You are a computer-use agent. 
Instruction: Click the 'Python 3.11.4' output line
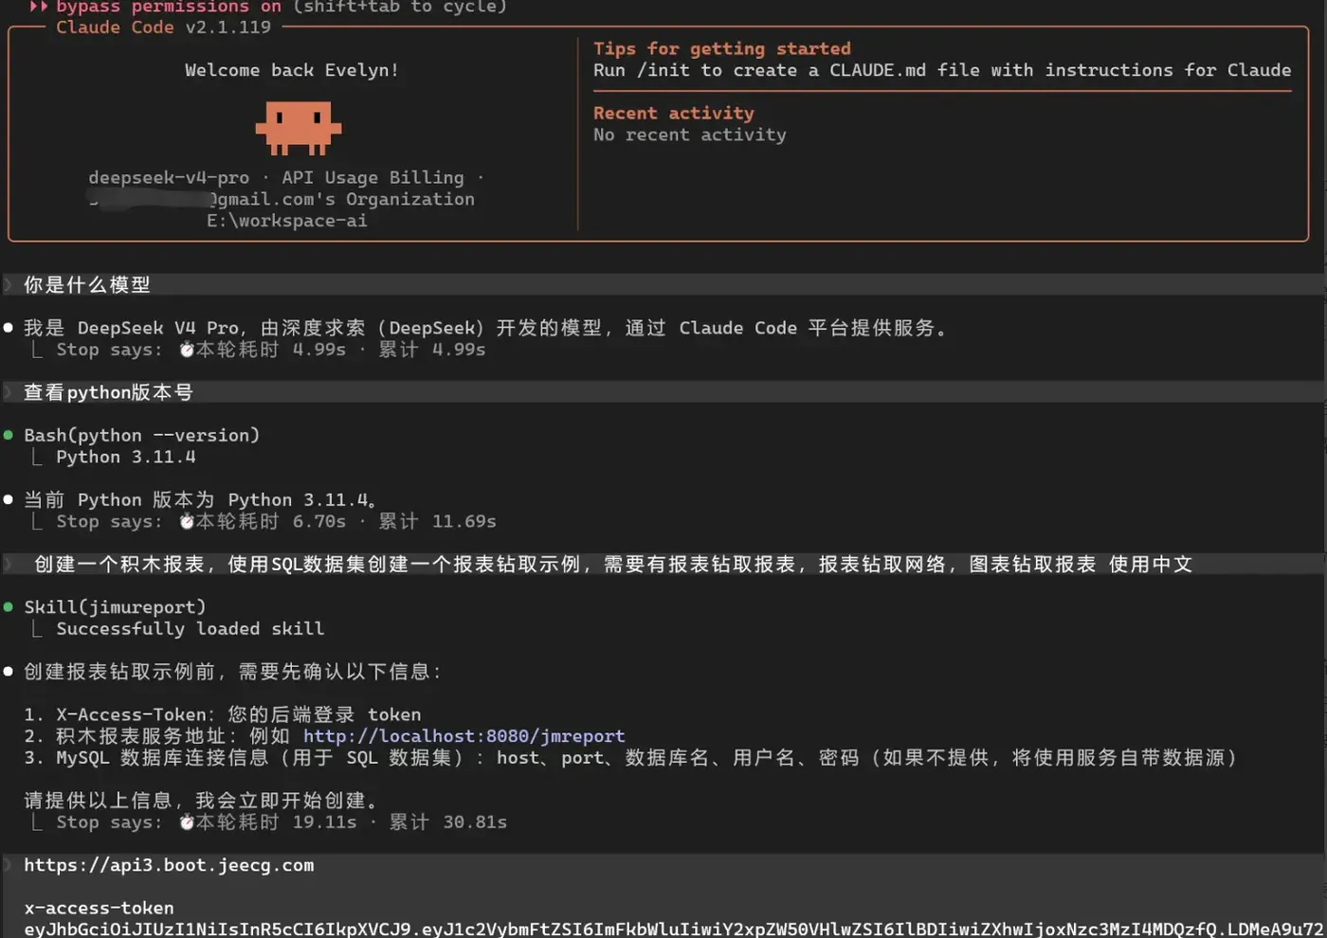(x=126, y=457)
